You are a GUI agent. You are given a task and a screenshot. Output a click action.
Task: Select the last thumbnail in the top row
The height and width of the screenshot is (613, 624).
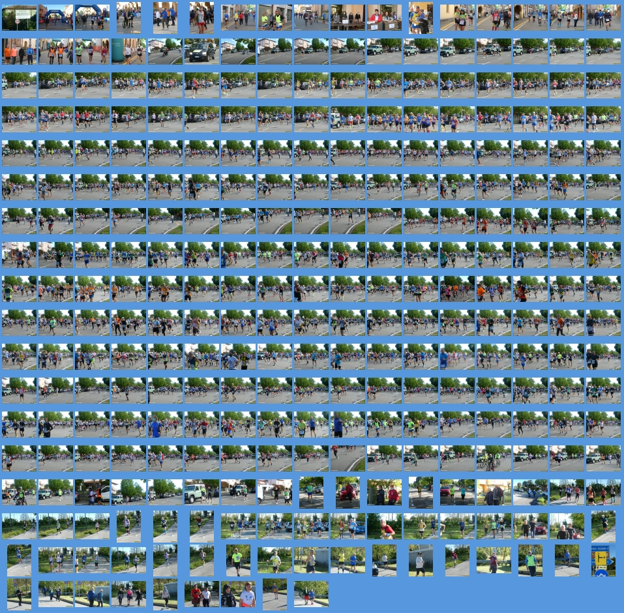point(603,18)
